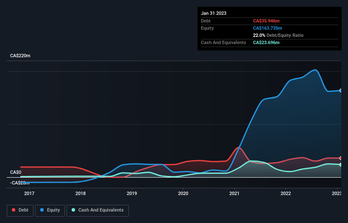This screenshot has height=223, width=348.
Task: Click the debt peak near early 2021
Action: (239, 148)
